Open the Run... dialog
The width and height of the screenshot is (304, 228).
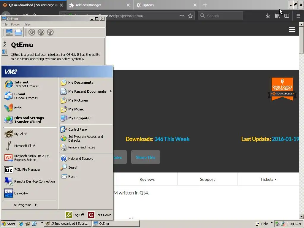click(86, 176)
